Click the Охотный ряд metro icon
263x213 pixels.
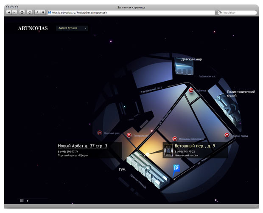[100, 133]
